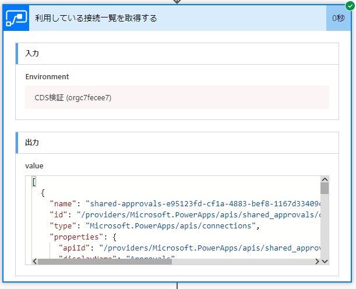
Task: Click the "id" key in JSON output
Action: (58, 214)
